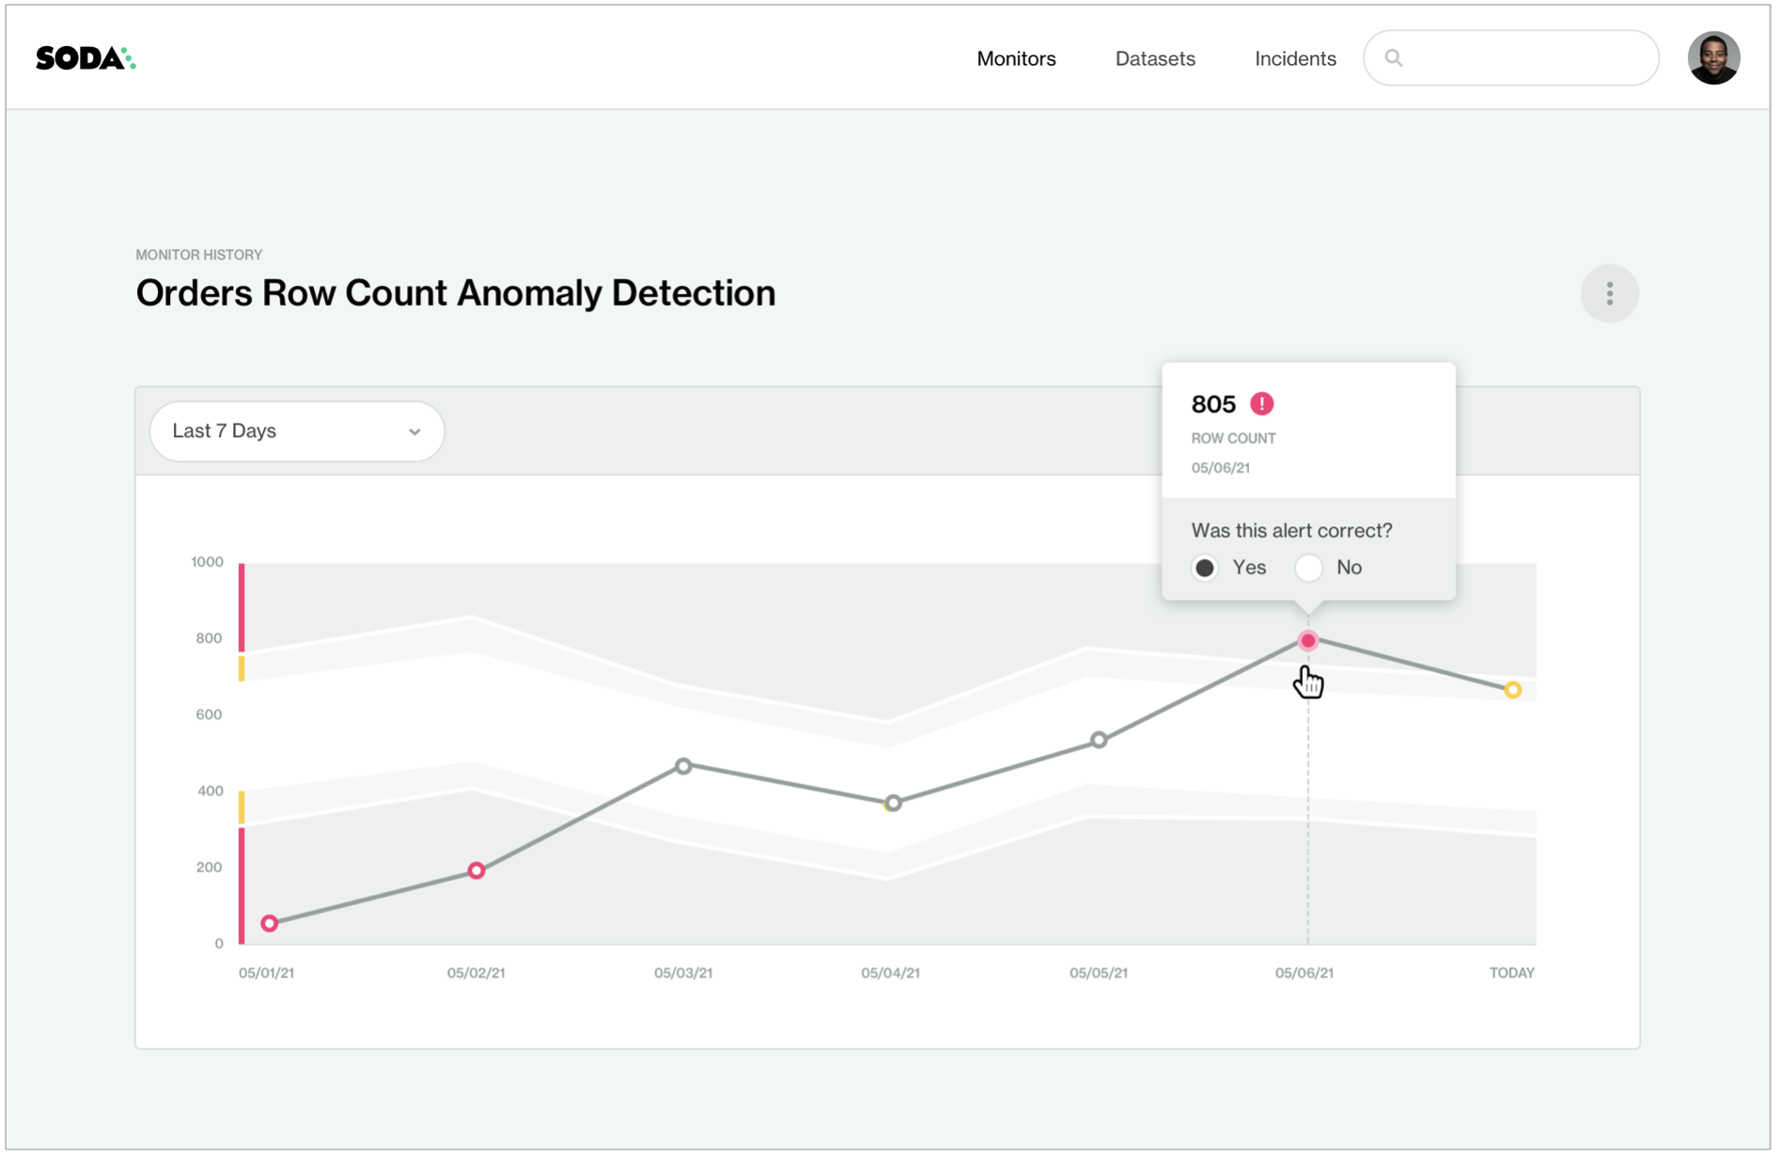Select the No radio button
This screenshot has height=1156, width=1780.
click(1308, 568)
